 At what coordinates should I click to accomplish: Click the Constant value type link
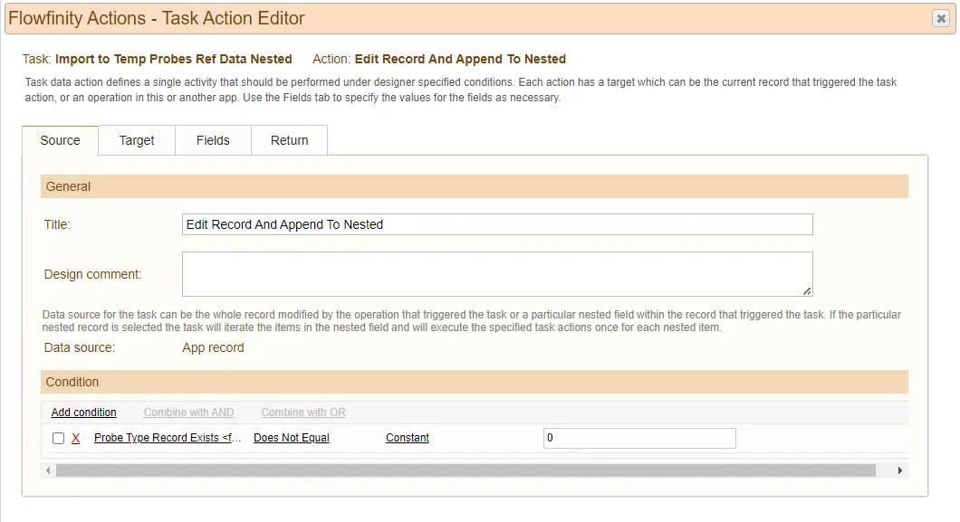pos(408,438)
